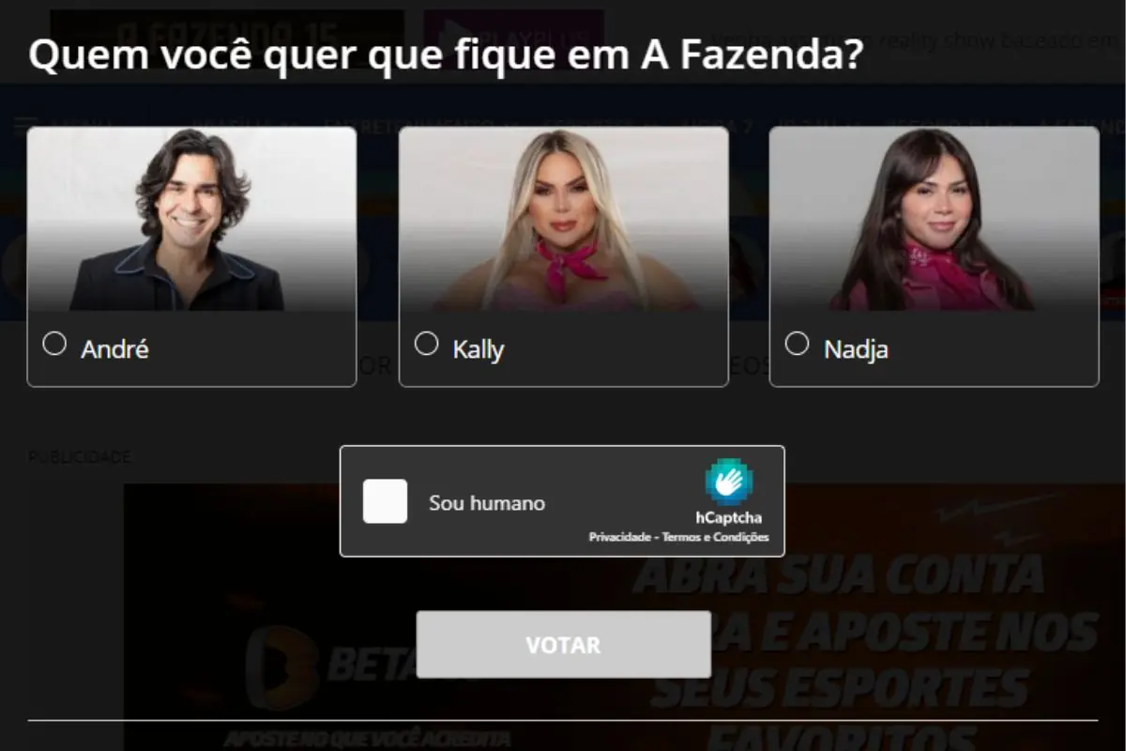This screenshot has height=751, width=1126.
Task: Select the André radio button
Action: (54, 344)
